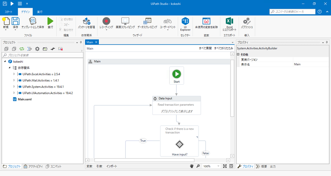This screenshot has height=176, width=331.
Task: Click すべて展開 to expand all
Action: click(205, 48)
